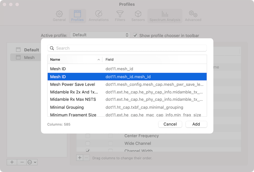Screen dimensions: 254x172
Task: Click Add to insert the selected column
Action: [196, 124]
